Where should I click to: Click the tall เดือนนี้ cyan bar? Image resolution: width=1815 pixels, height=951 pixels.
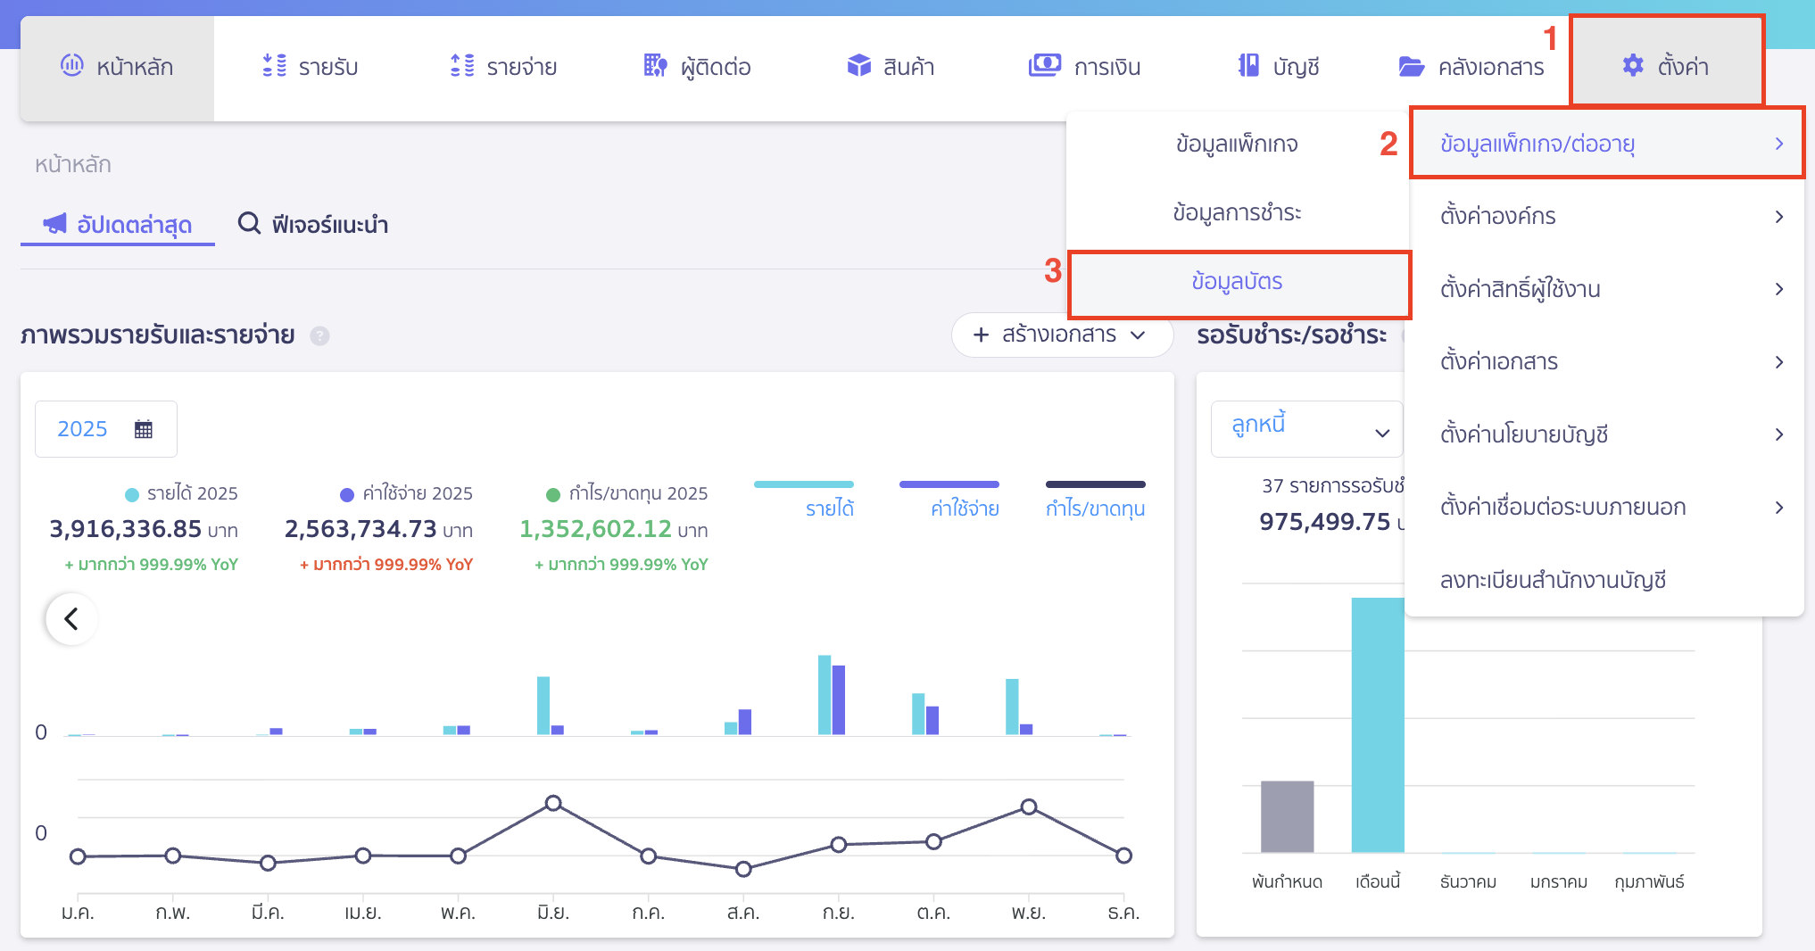pos(1378,724)
